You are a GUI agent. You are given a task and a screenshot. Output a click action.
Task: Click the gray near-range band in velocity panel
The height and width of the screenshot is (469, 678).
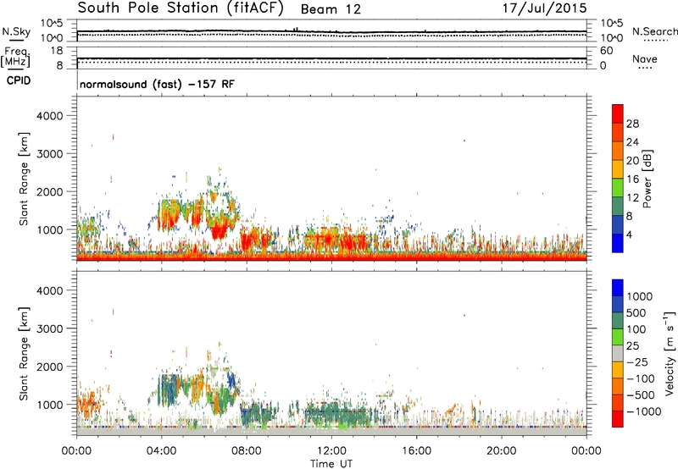coord(331,432)
